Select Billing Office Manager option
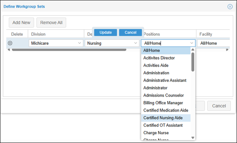Image resolution: width=237 pixels, height=143 pixels. [x=166, y=103]
